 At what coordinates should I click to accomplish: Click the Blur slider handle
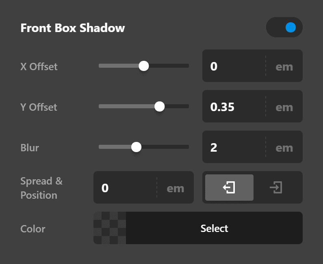coord(136,147)
